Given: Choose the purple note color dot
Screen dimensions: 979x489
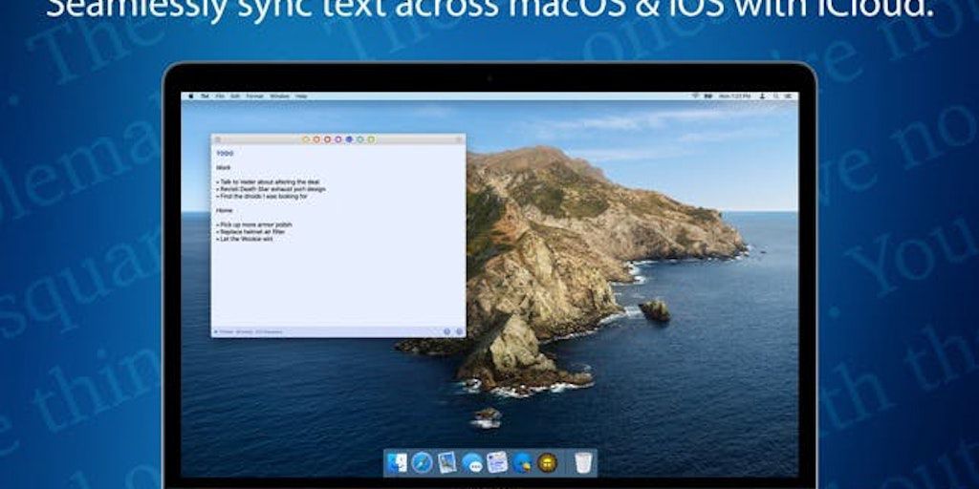Looking at the screenshot, I should pyautogui.click(x=338, y=139).
